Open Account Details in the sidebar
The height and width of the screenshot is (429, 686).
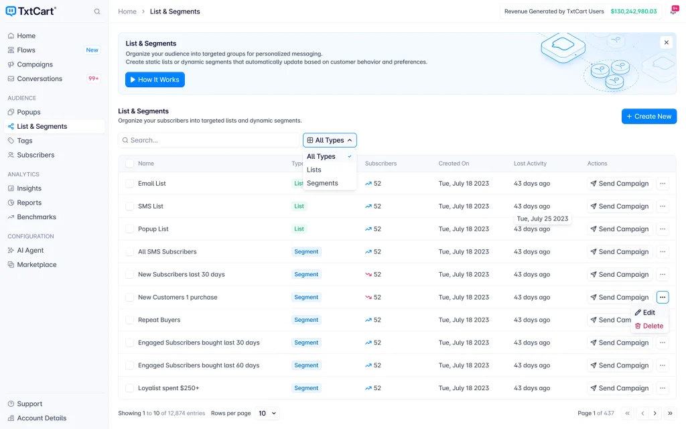tap(54, 418)
